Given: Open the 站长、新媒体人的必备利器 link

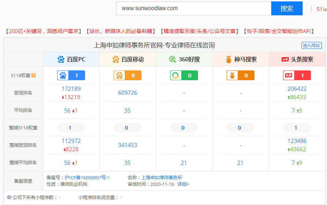Looking at the screenshot, I should pyautogui.click(x=121, y=31).
